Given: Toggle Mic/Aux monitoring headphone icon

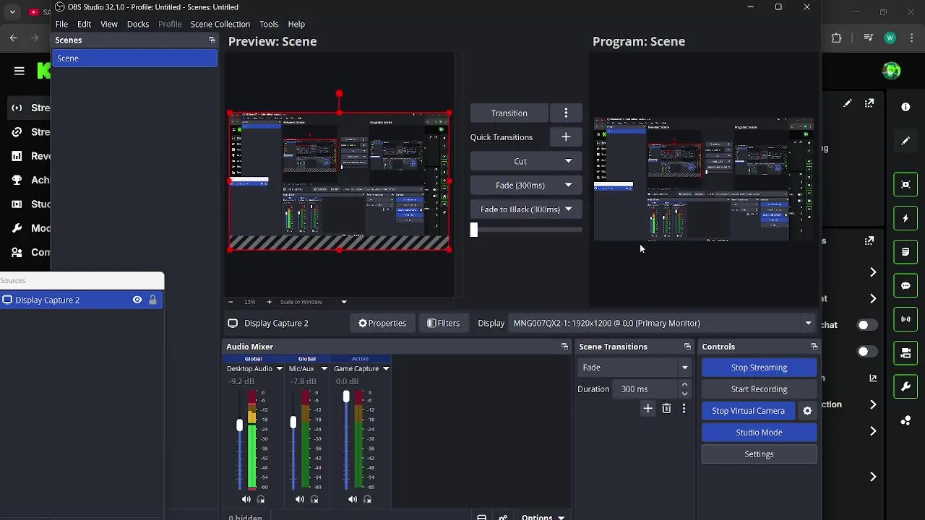Looking at the screenshot, I should coord(314,499).
